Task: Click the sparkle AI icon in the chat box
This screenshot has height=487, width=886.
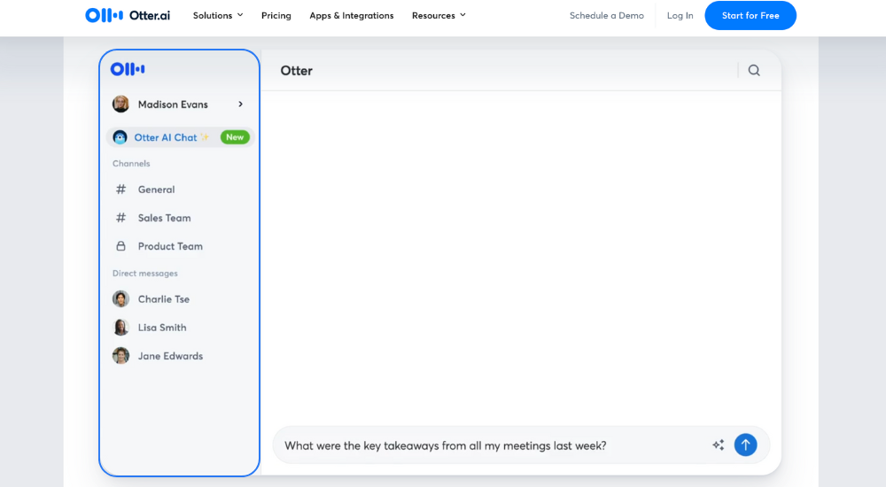Action: pyautogui.click(x=719, y=444)
